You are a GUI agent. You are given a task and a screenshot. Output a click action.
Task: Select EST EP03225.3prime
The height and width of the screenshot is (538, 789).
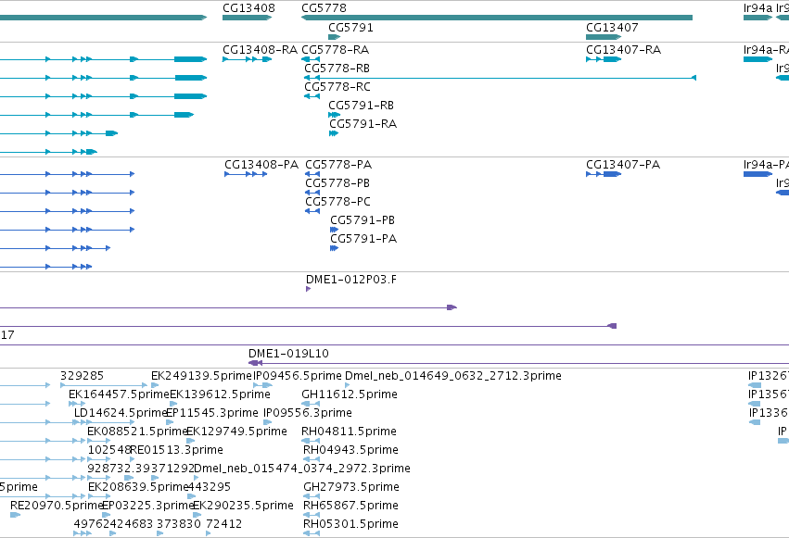148,506
